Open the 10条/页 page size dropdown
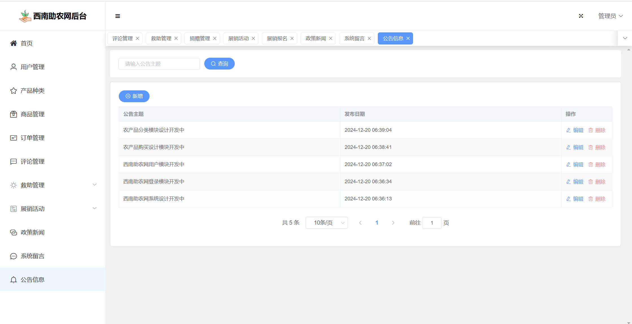Image resolution: width=632 pixels, height=324 pixels. coord(326,223)
